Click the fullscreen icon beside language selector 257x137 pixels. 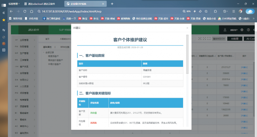tap(209, 39)
